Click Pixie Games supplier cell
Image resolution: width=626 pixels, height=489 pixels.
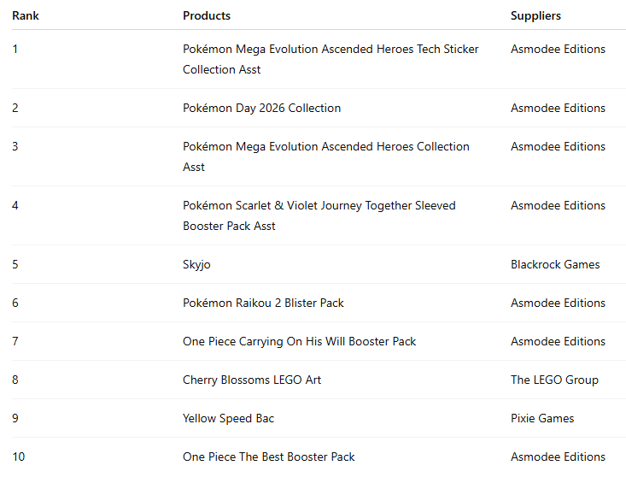(542, 418)
